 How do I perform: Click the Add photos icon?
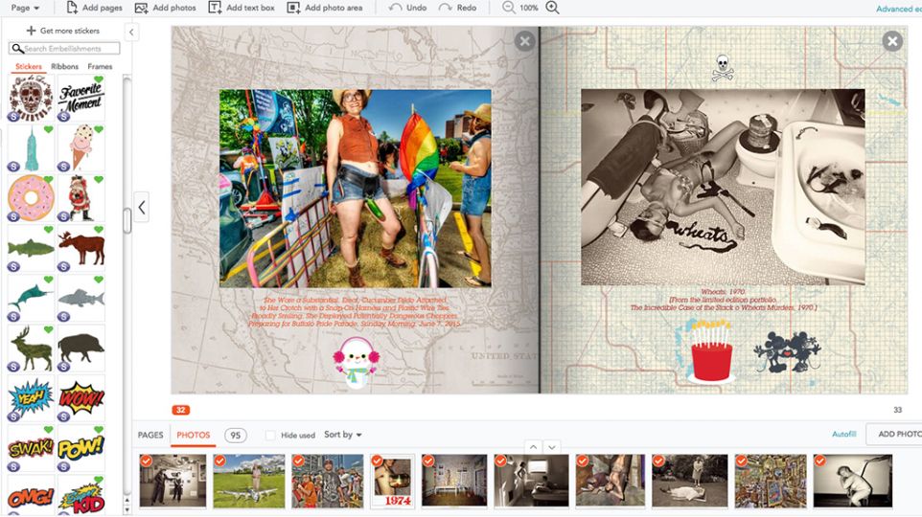click(x=141, y=8)
